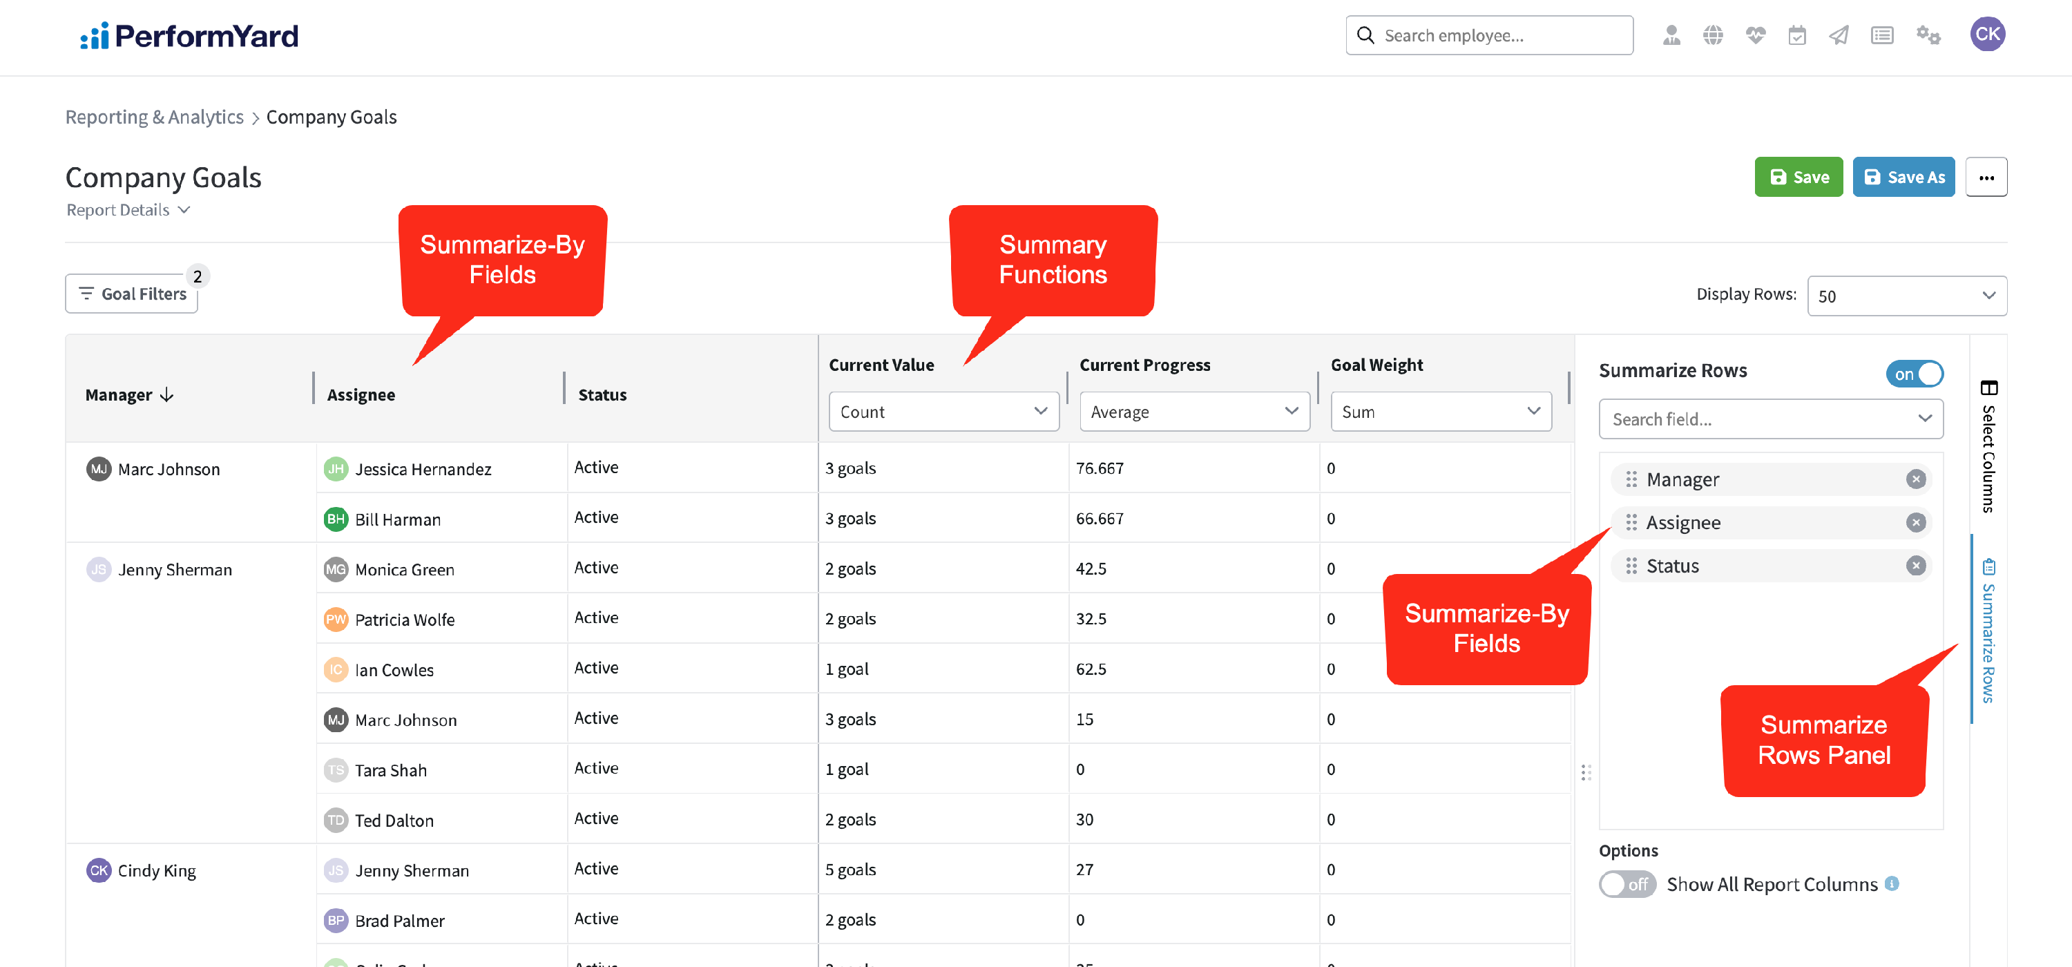Click the heartbeat pulse icon in header

click(1755, 35)
